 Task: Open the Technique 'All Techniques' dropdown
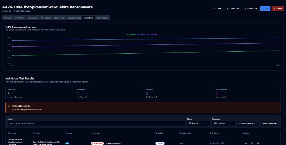click(x=223, y=123)
